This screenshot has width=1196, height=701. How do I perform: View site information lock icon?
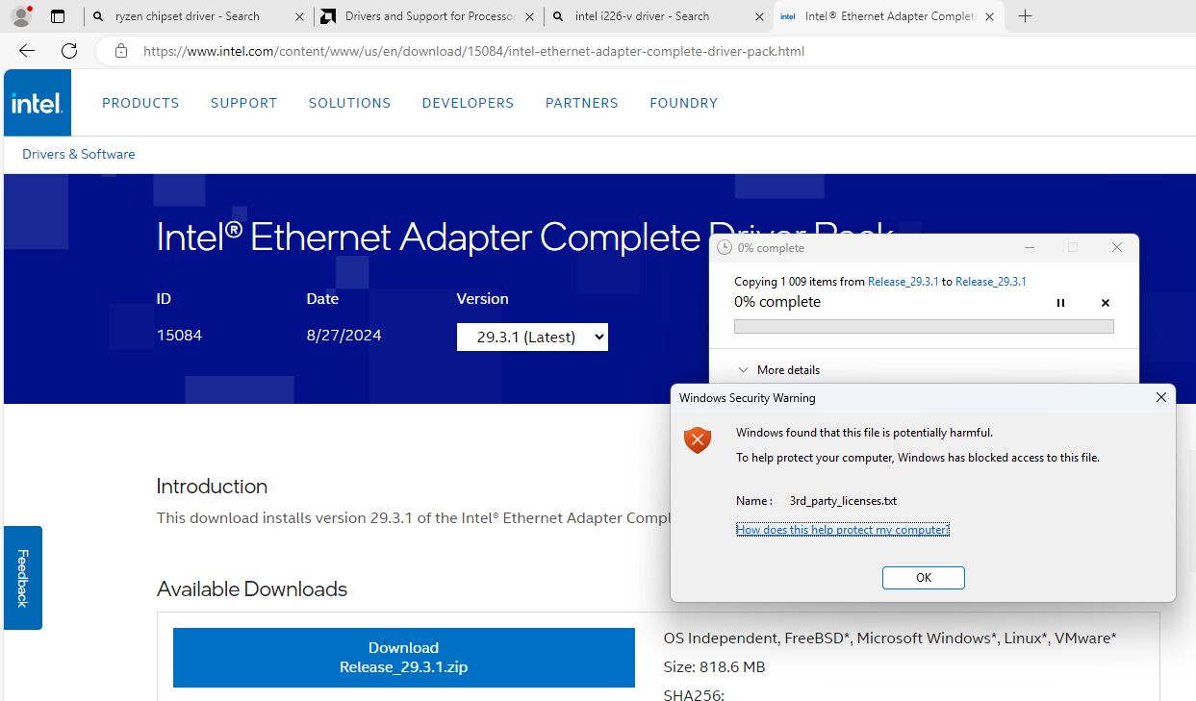[x=121, y=51]
